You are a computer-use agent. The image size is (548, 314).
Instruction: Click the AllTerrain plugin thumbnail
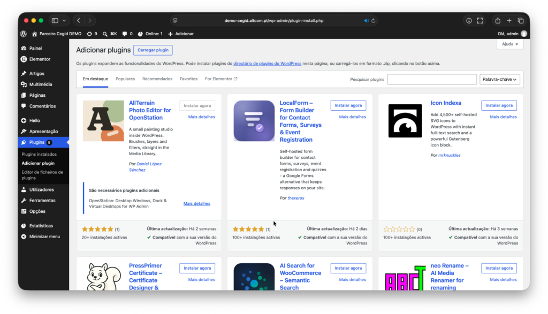(x=103, y=121)
